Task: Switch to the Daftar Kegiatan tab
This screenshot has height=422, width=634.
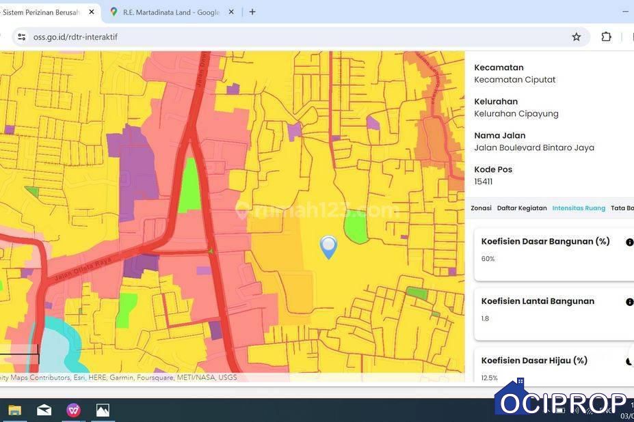Action: [x=521, y=208]
